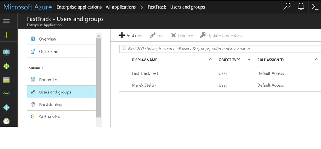Open the Properties menu item
The image size is (321, 149).
tap(61, 79)
